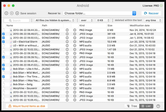Viewport: 166px width, 112px height.
Task: Open the 'any time' deletion date dropdown
Action: [x=153, y=20]
